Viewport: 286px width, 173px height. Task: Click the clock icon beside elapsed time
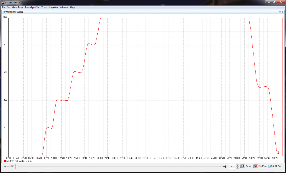pyautogui.click(x=269, y=166)
